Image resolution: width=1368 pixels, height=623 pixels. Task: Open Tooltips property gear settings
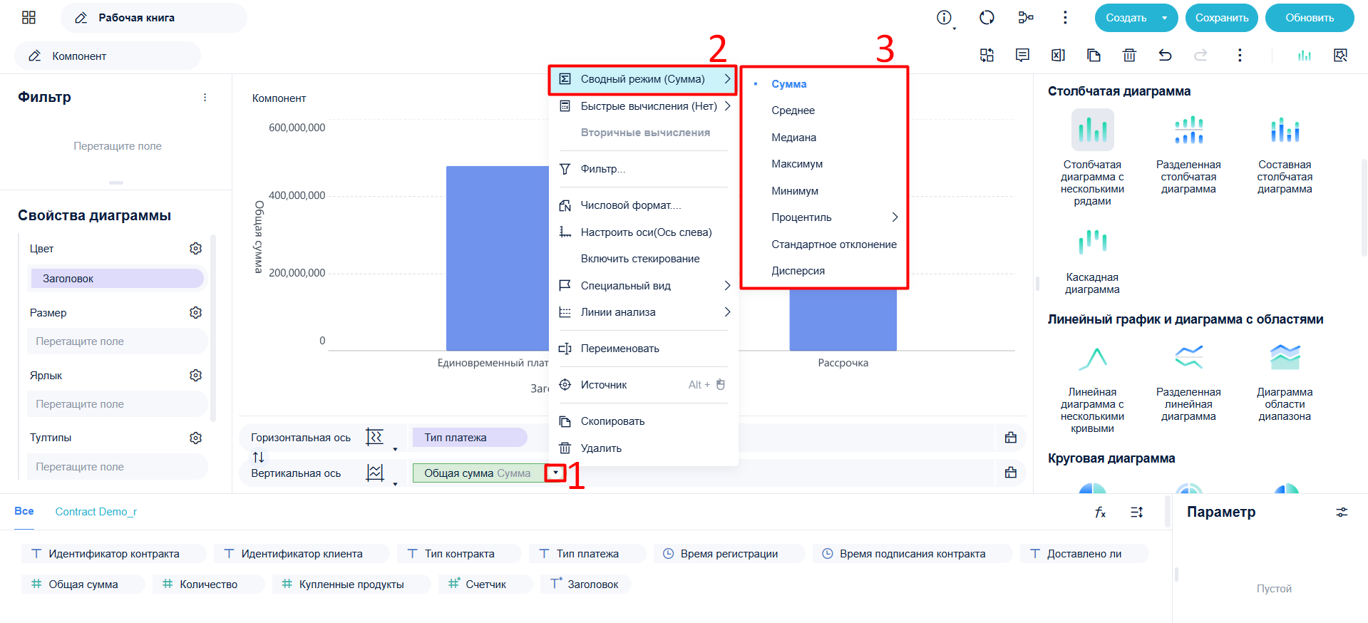coord(196,438)
